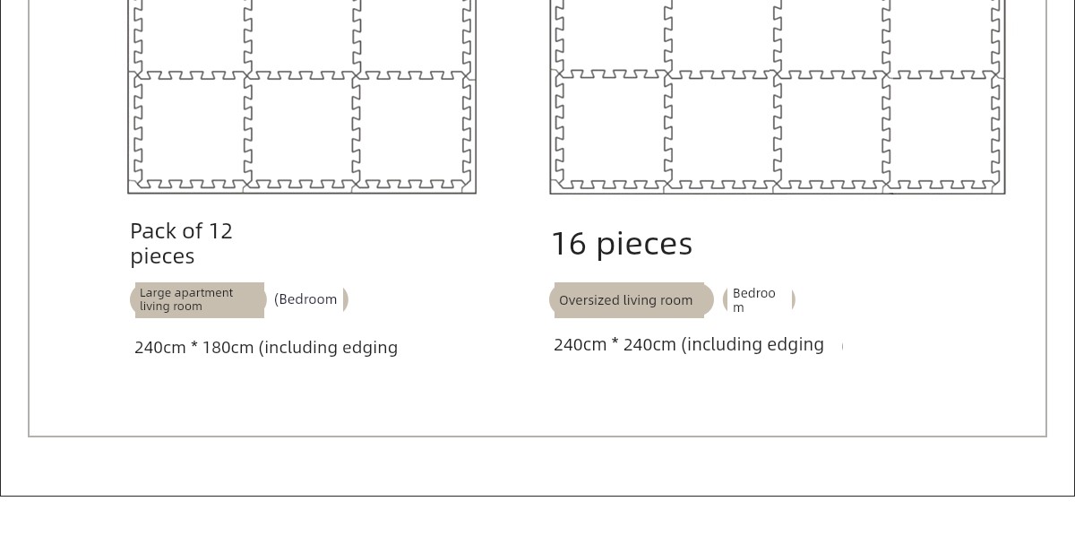Click upper-right tile of the 16-piece mat diagram
The width and height of the screenshot is (1075, 536).
click(x=942, y=34)
